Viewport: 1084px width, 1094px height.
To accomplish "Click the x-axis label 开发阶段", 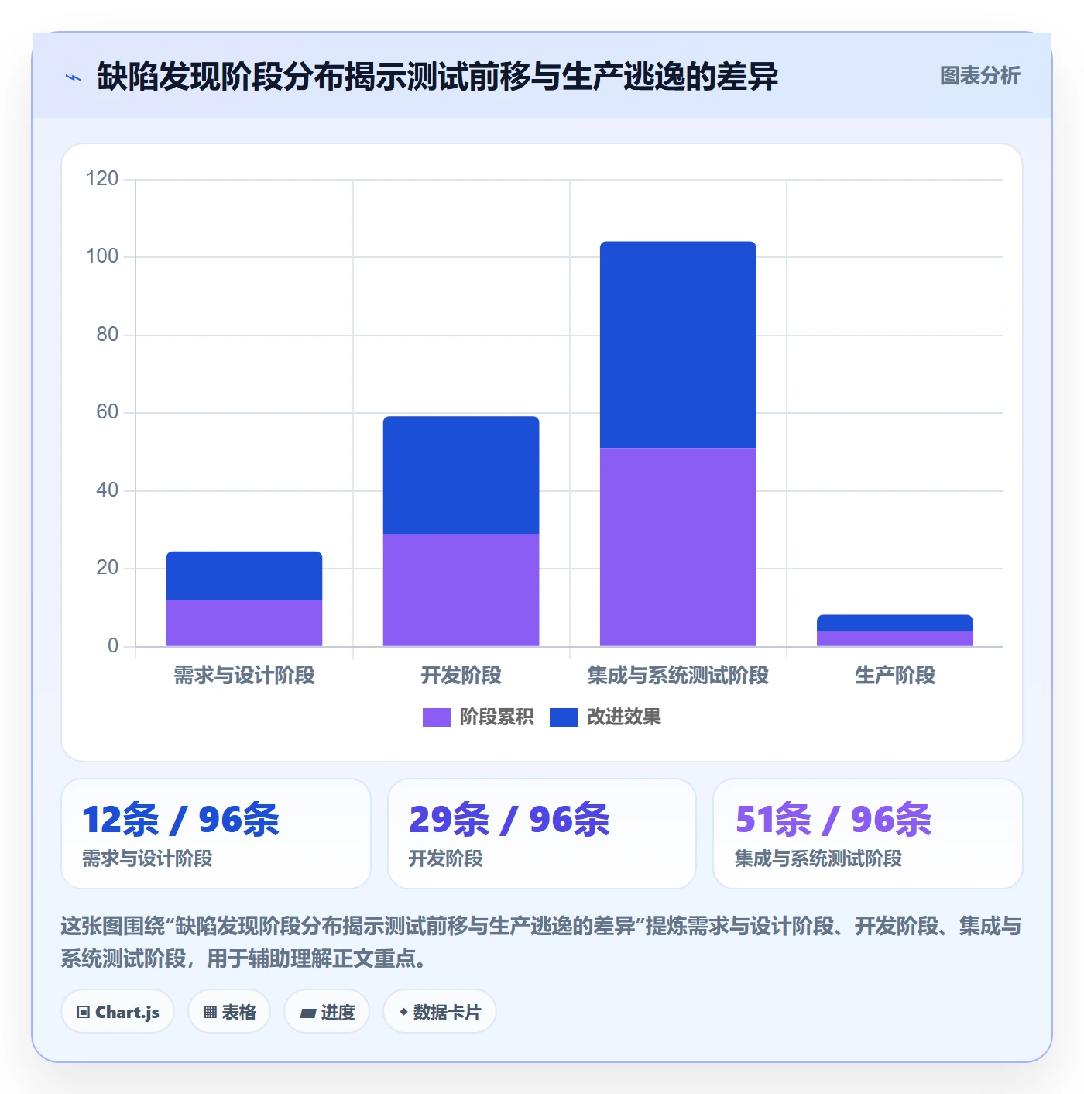I will point(461,676).
